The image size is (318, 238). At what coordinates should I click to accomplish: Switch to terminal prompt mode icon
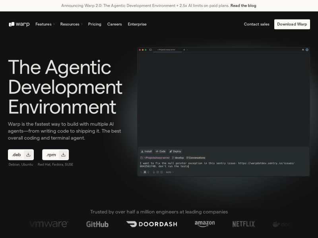[142, 172]
